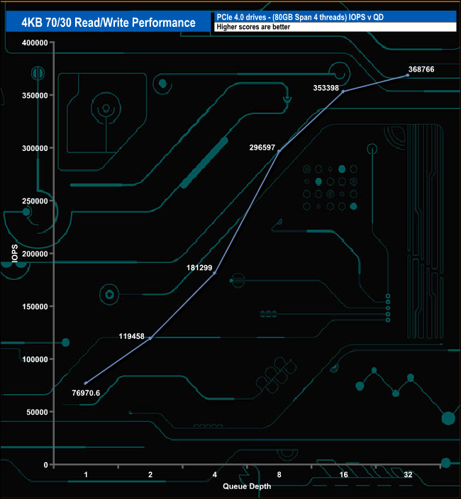Select the line data point at queue depth 1
Image resolution: width=461 pixels, height=499 pixels.
tap(86, 383)
